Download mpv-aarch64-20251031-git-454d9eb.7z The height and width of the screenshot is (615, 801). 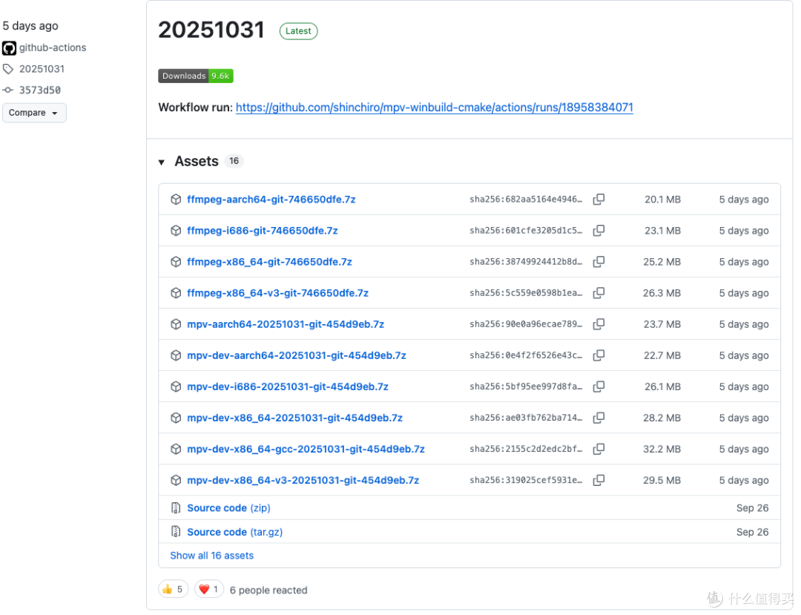(286, 324)
